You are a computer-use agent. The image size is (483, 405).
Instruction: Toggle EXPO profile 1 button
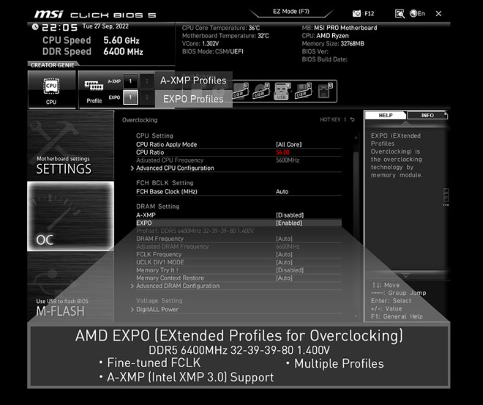coord(130,97)
